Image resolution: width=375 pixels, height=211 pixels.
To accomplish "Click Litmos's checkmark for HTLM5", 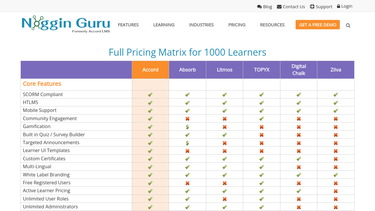I will (225, 103).
